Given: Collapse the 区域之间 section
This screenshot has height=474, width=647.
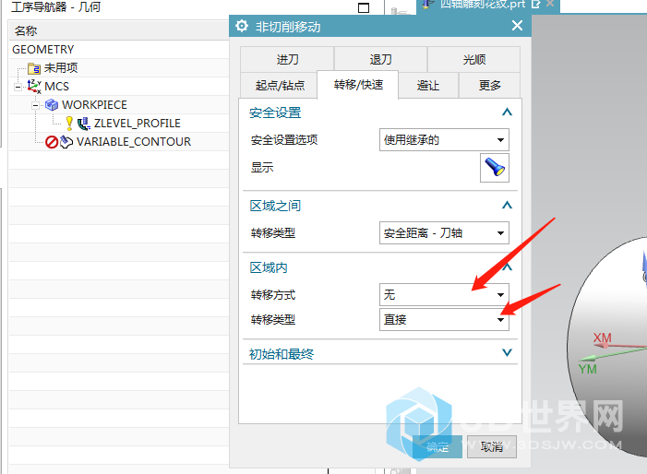Looking at the screenshot, I should pos(507,206).
